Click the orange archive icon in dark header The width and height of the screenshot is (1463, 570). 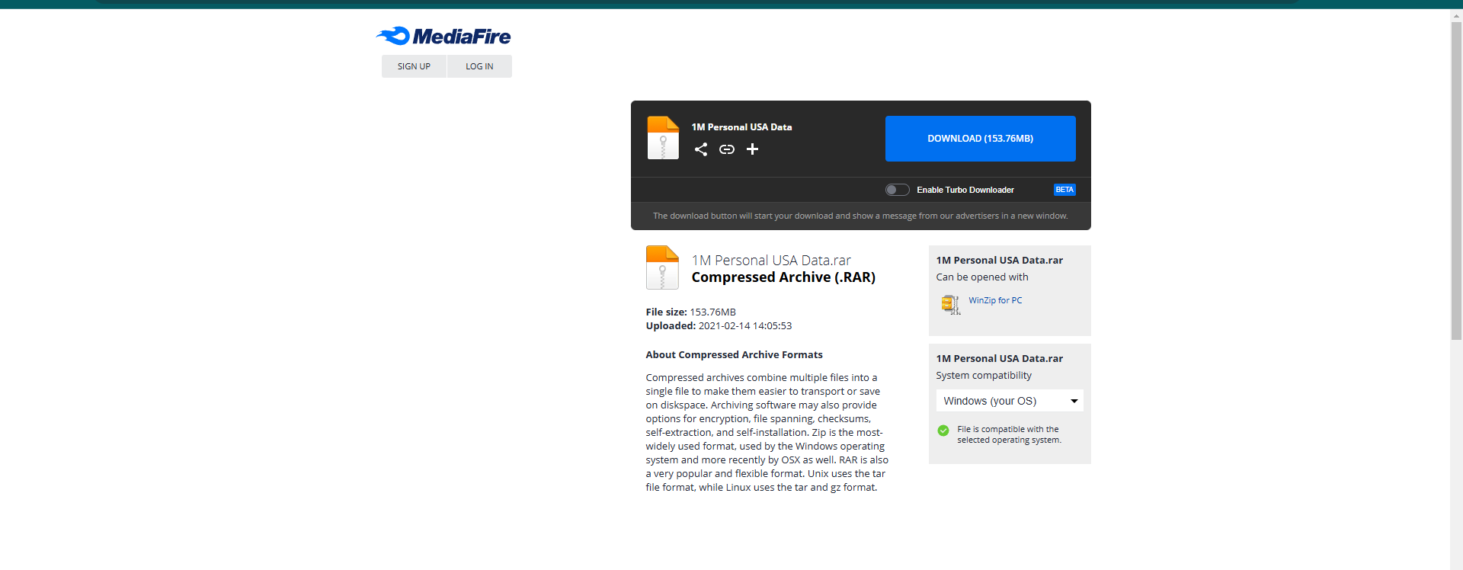[663, 138]
